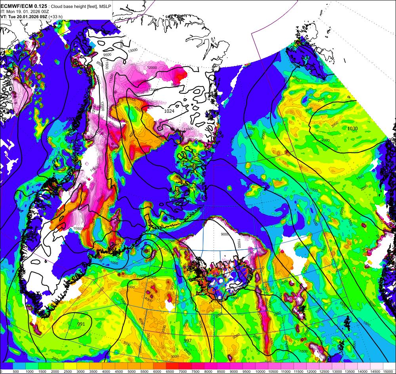Click the 1024 high-pressure label over Greenland
The height and width of the screenshot is (374, 396).
click(x=169, y=111)
